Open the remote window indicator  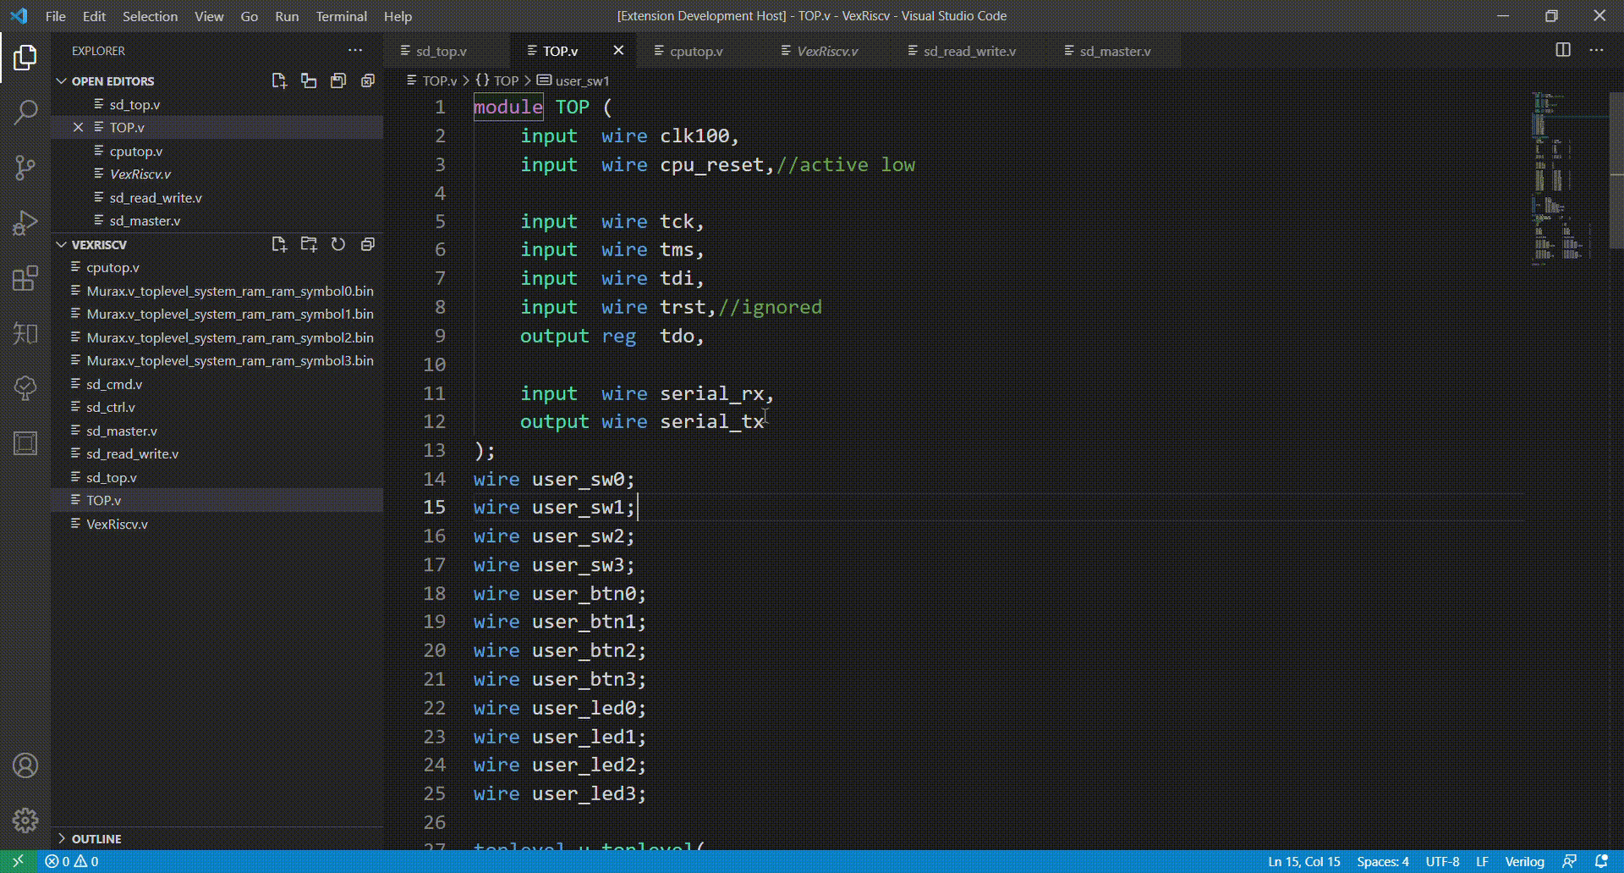[17, 861]
